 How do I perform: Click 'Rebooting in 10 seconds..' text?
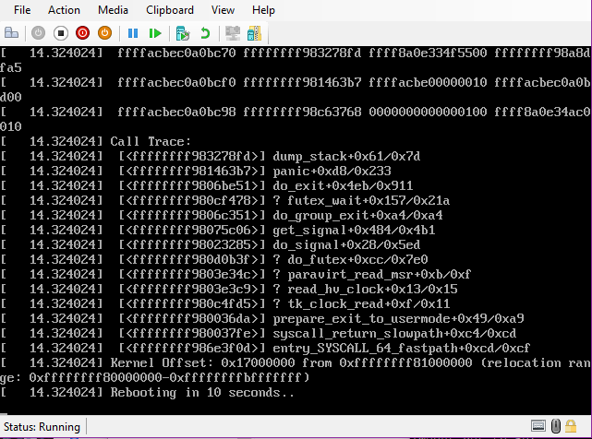pyautogui.click(x=202, y=393)
